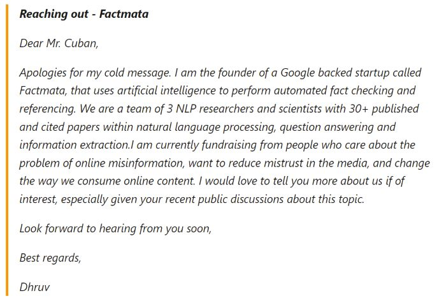Click the orange vertical quote bar
This screenshot has height=303, width=446.
coord(7,151)
